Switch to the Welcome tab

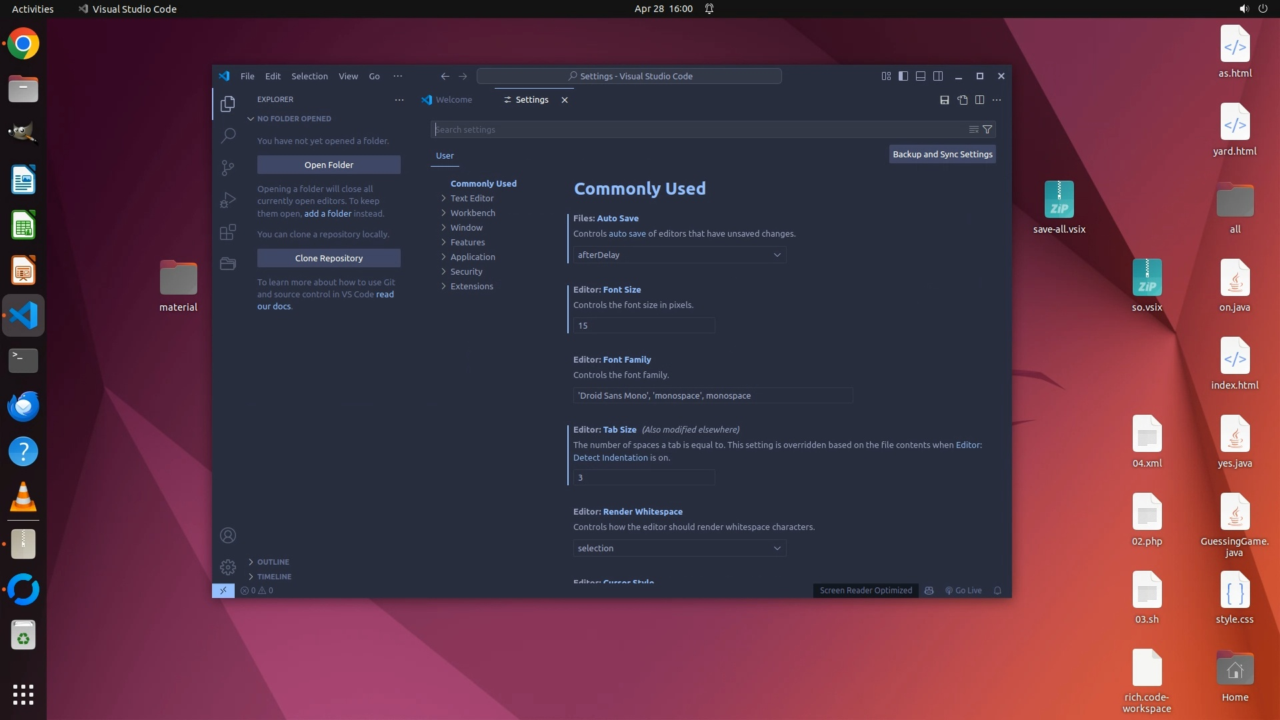(453, 100)
